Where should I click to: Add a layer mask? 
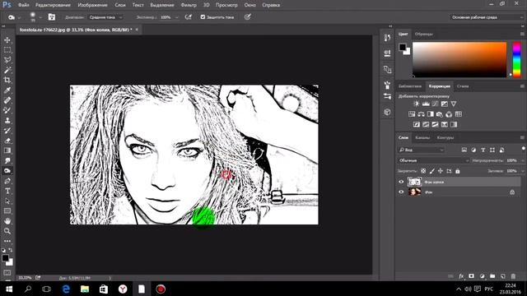[x=472, y=276]
